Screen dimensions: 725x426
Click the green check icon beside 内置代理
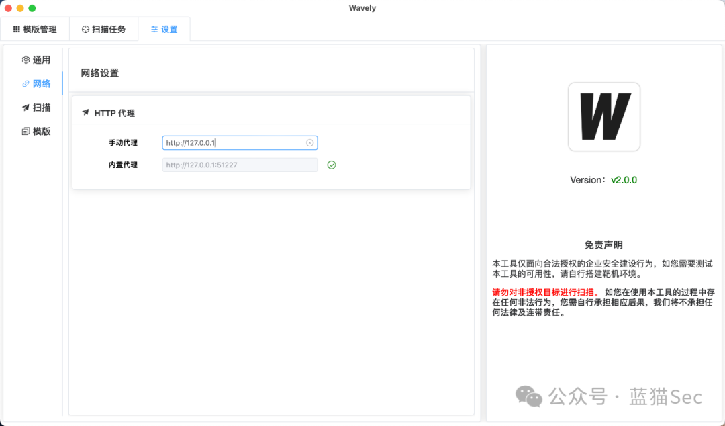tap(332, 165)
